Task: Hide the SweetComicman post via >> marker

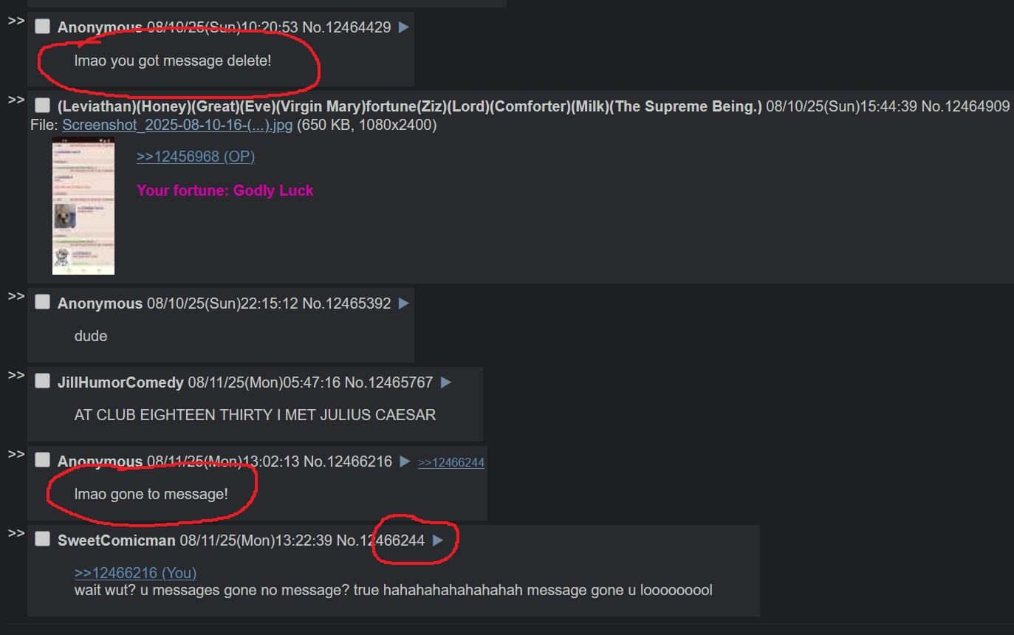Action: (16, 534)
